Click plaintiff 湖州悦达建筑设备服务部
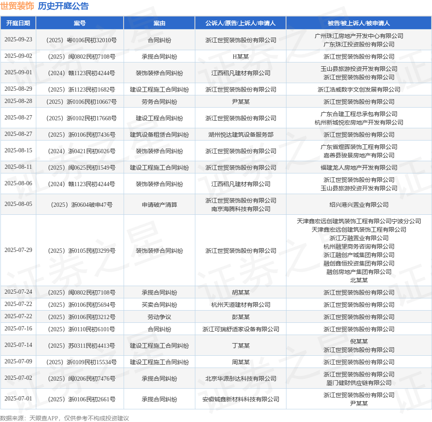This screenshot has width=432, height=422. click(x=240, y=135)
